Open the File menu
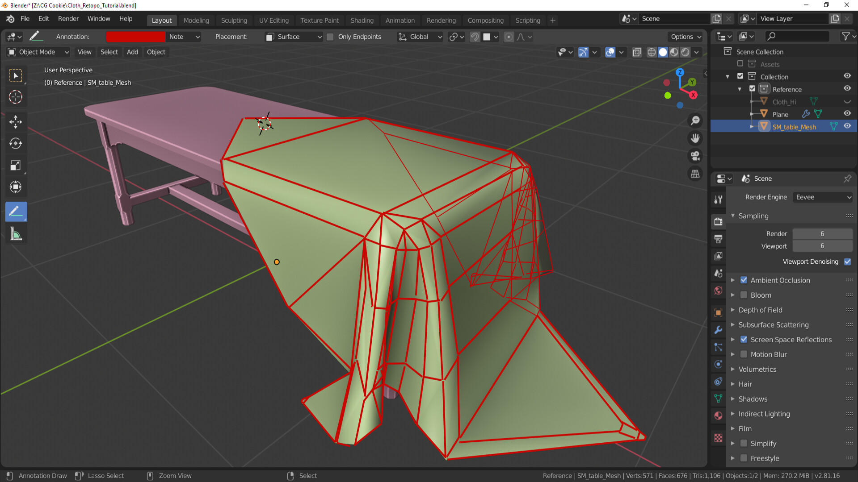 [25, 19]
